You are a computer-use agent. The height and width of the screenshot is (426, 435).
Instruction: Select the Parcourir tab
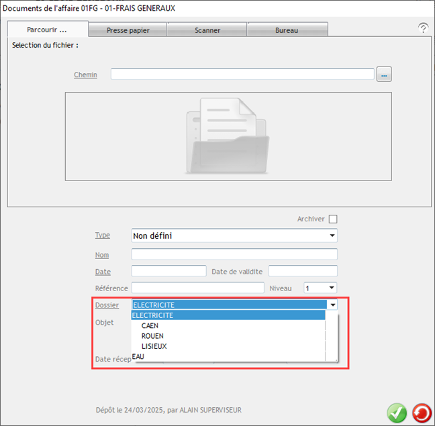coord(47,30)
